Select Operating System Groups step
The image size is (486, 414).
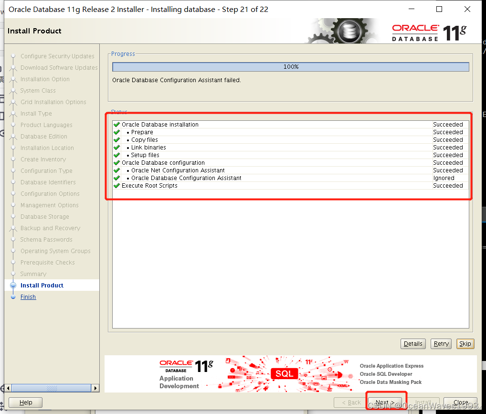click(55, 251)
